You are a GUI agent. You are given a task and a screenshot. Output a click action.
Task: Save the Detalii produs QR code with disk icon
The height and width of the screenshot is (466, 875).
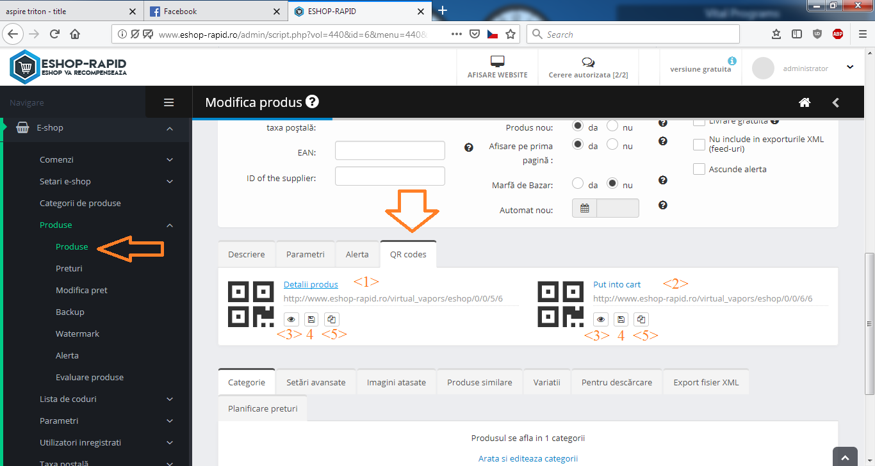[311, 319]
